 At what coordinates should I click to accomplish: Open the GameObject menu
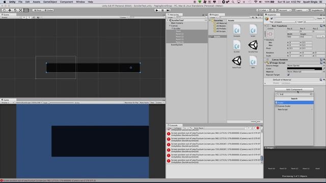click(x=50, y=2)
